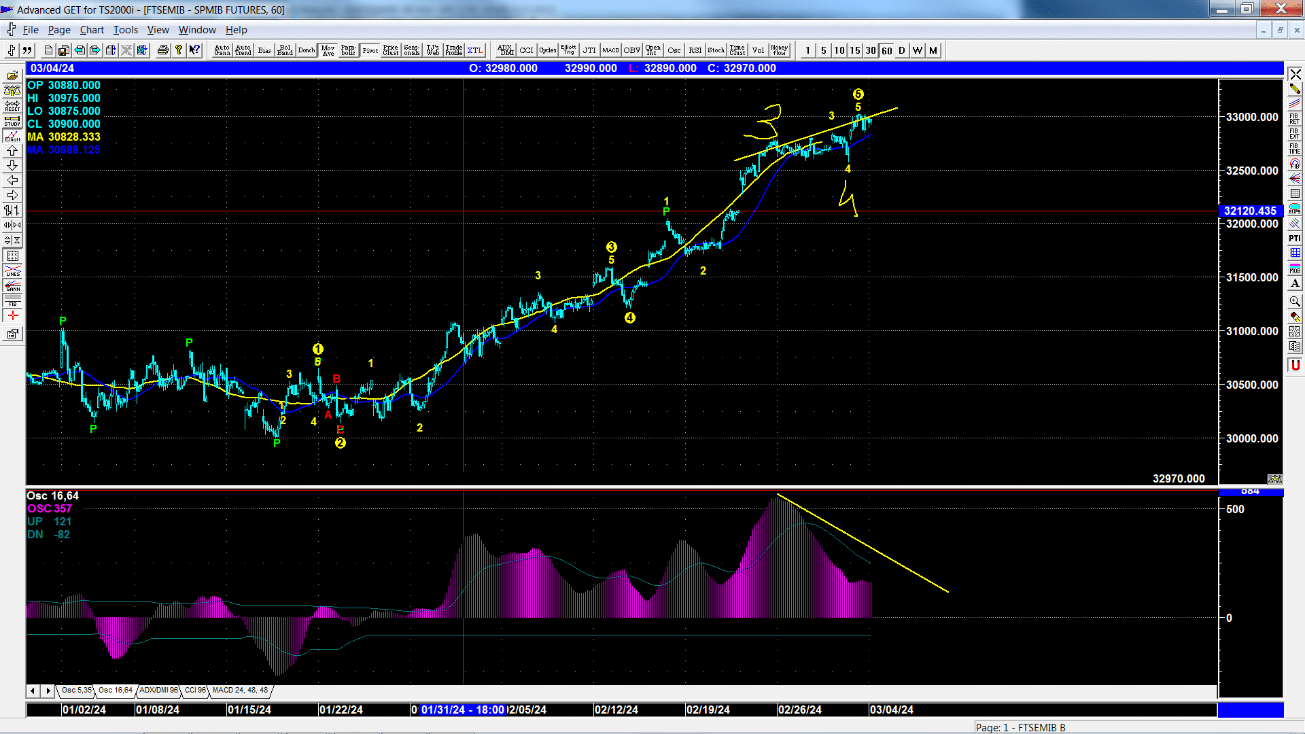Select the FIB RET retracement tool
Viewport: 1305px width, 734px height.
(1295, 119)
